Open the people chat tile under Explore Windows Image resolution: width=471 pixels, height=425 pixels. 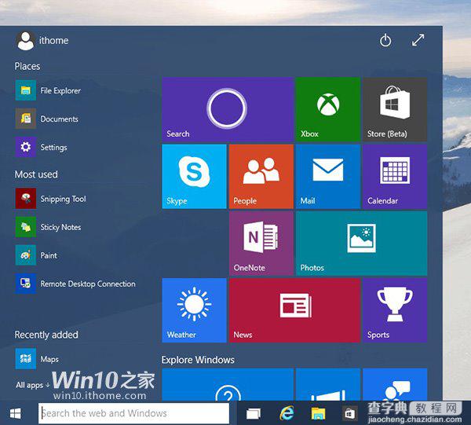click(395, 384)
